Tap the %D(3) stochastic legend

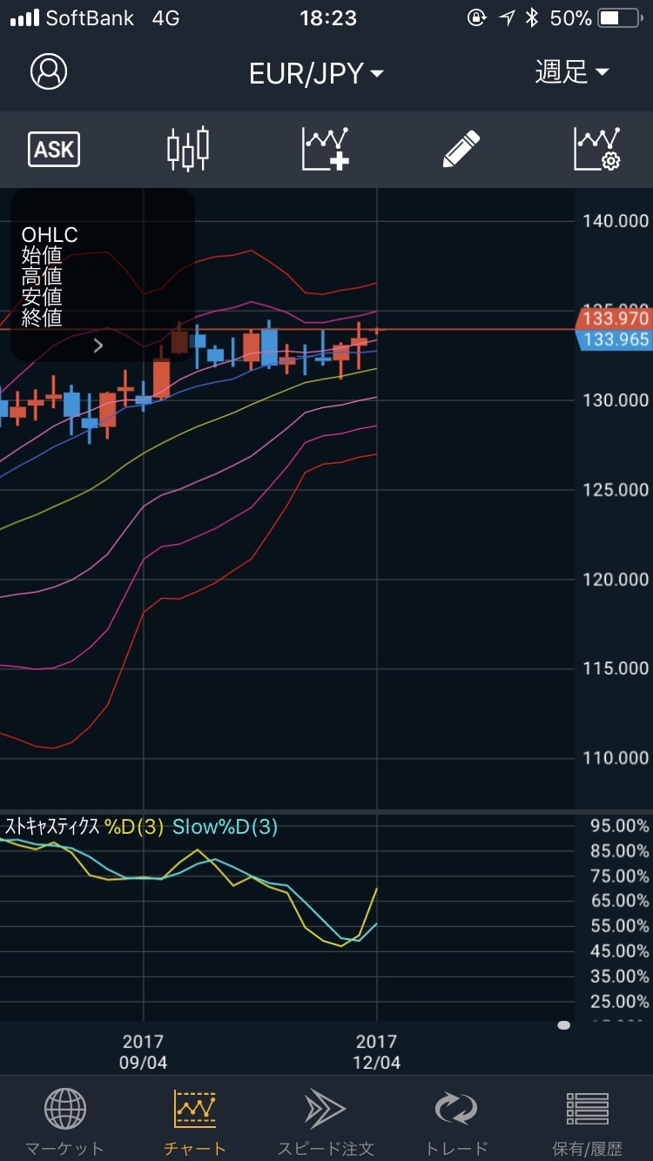[134, 827]
